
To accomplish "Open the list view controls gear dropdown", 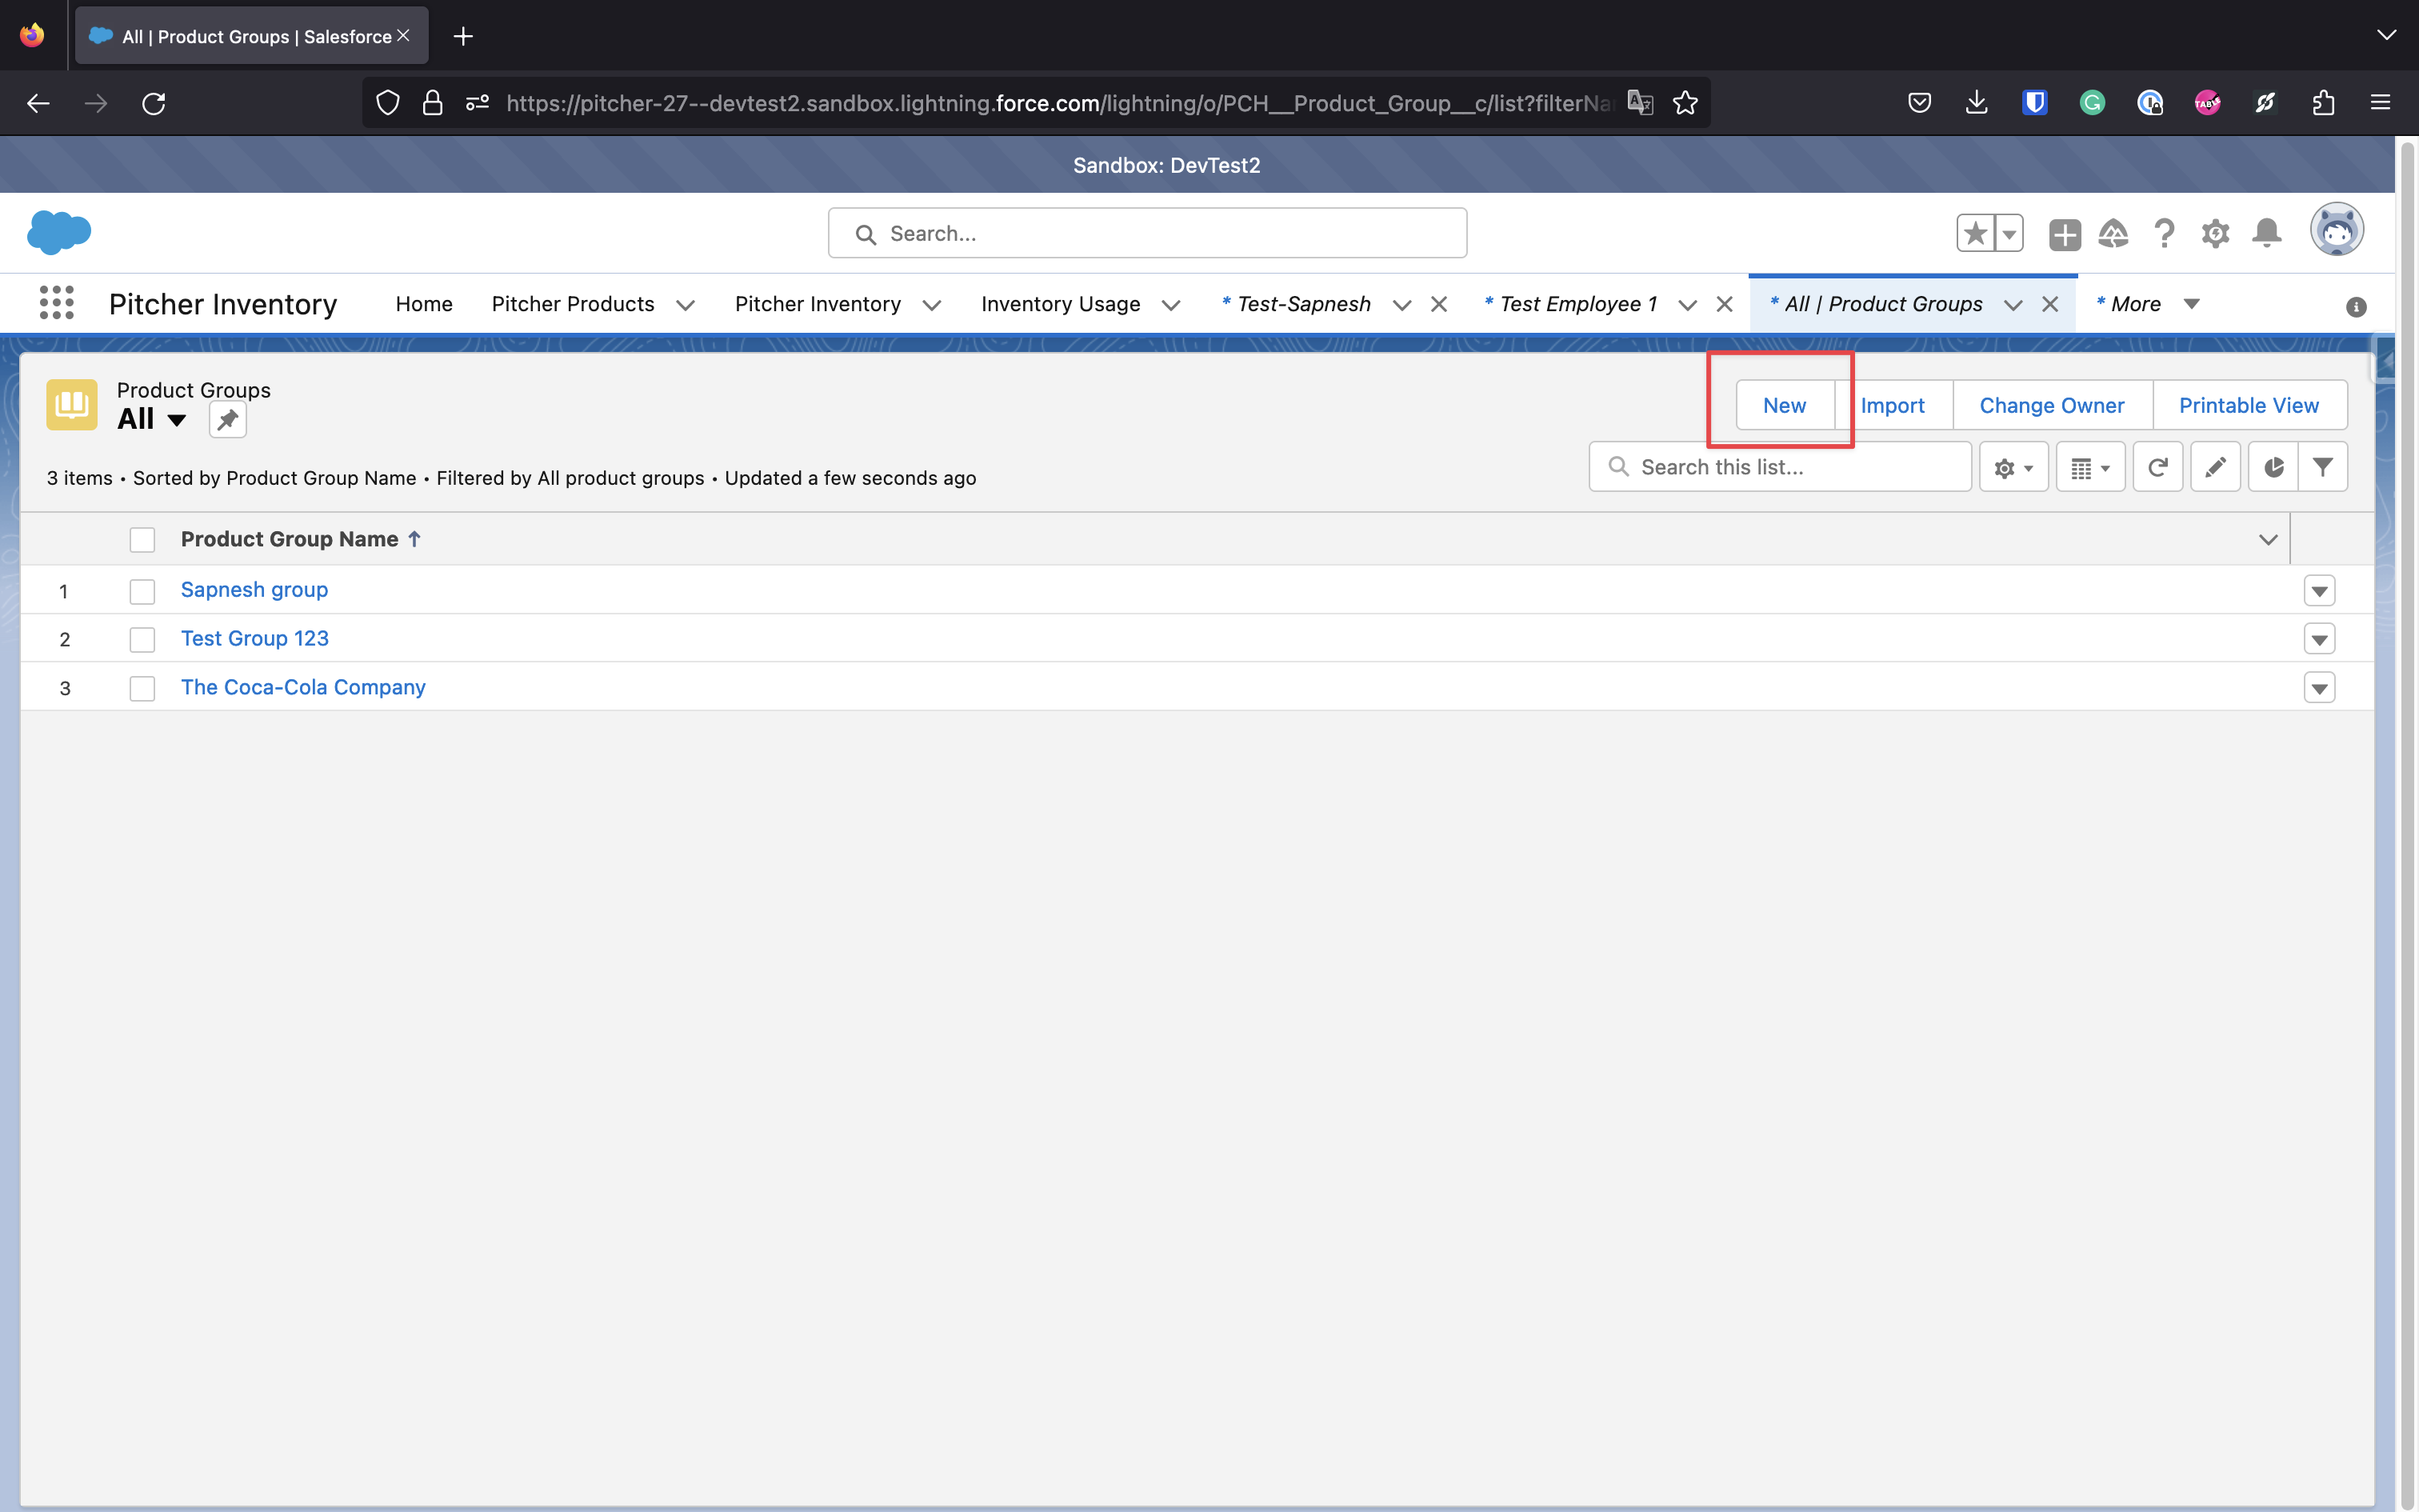I will 2013,467.
